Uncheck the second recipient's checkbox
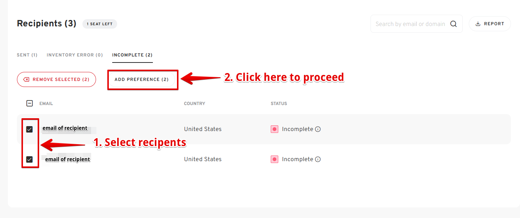The height and width of the screenshot is (218, 520). [x=29, y=159]
